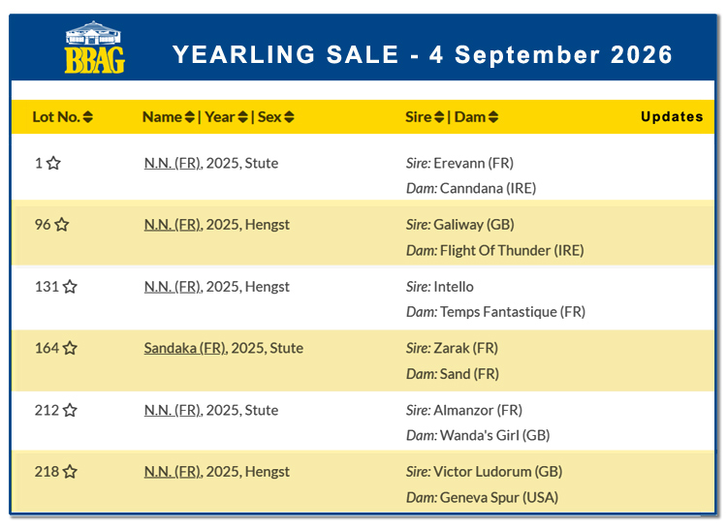This screenshot has width=727, height=531.
Task: Sort by Year column arrows
Action: [243, 117]
